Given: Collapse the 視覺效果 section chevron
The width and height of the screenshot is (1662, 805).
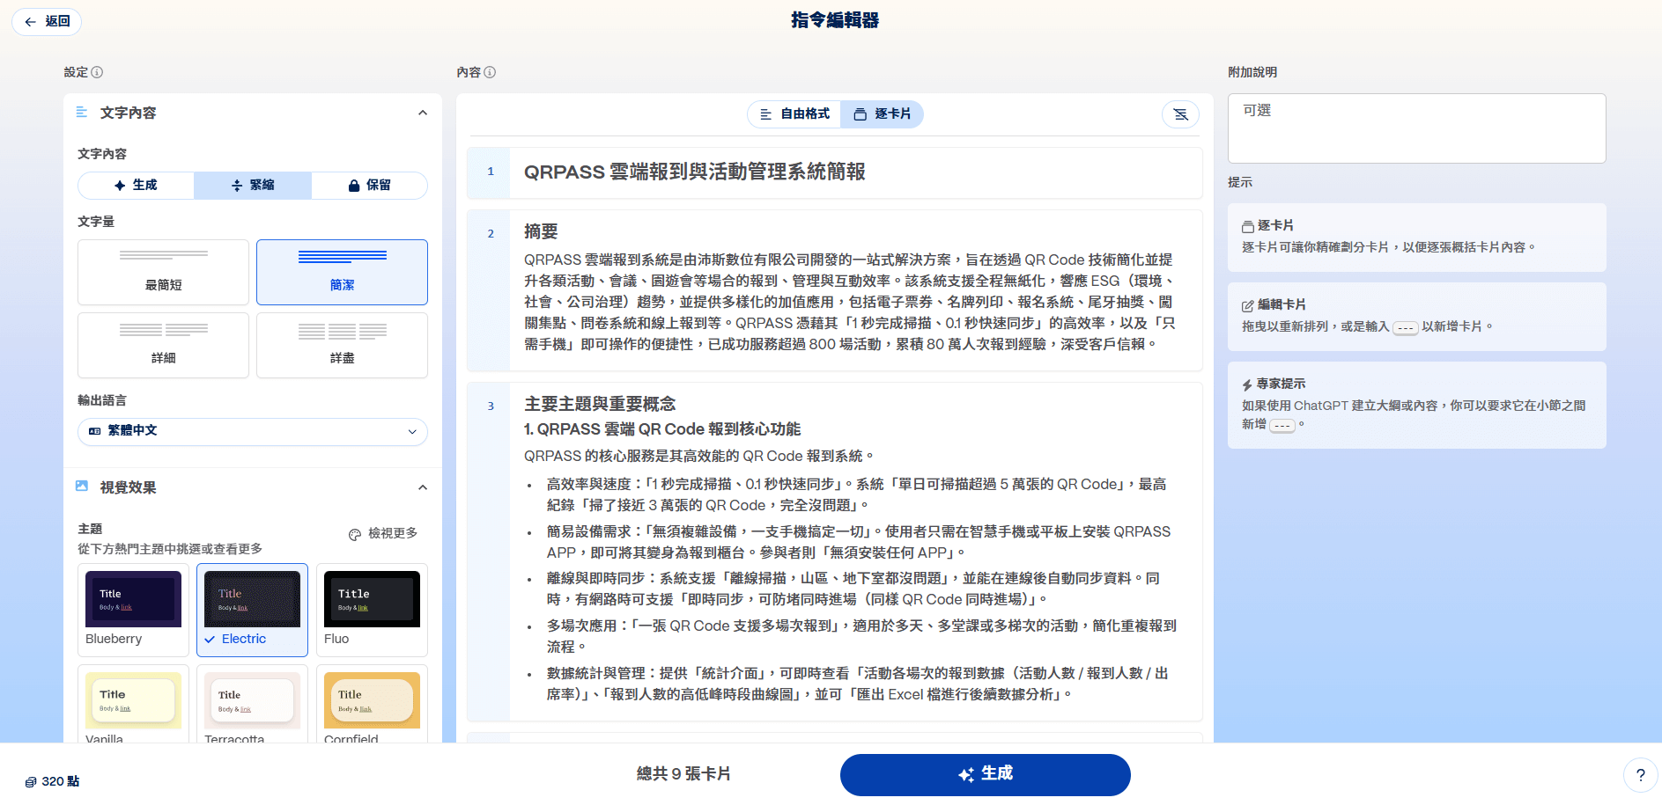Looking at the screenshot, I should pos(423,487).
